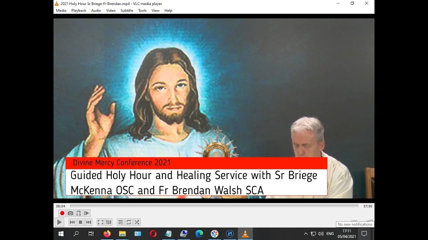428x240 pixels.
Task: Open the View menu
Action: (155, 11)
